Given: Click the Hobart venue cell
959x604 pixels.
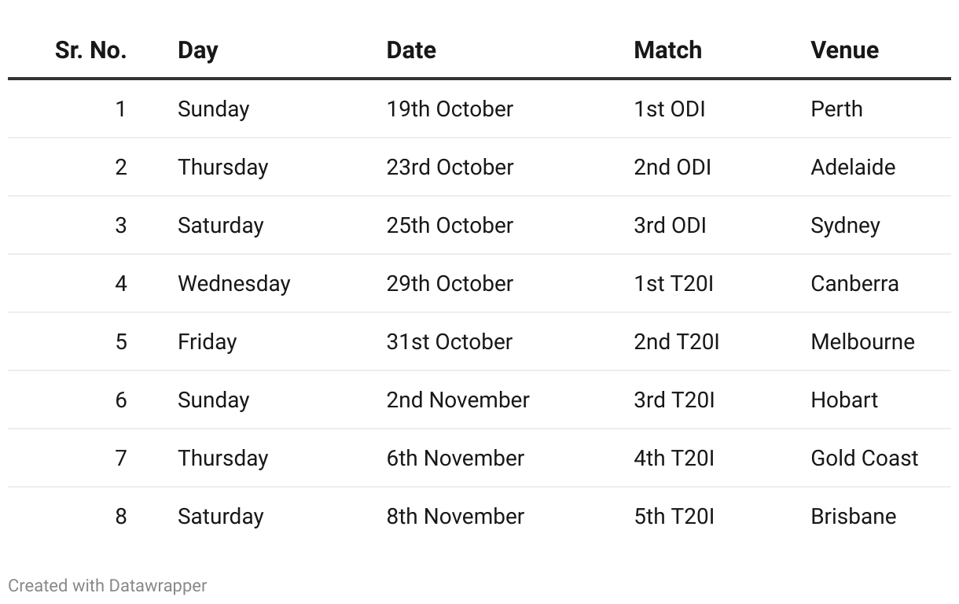Looking at the screenshot, I should (844, 400).
